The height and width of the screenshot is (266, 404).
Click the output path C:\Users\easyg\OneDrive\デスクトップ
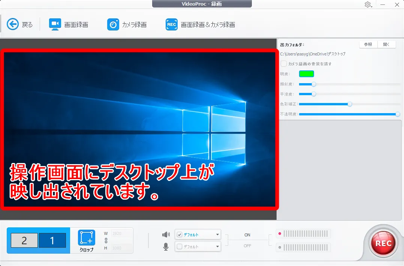pos(313,54)
